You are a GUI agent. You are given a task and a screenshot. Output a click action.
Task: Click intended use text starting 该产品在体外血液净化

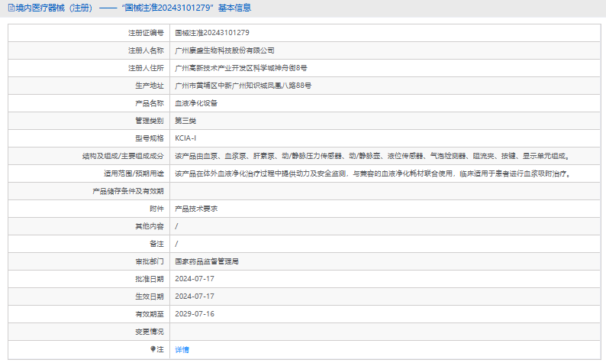(x=374, y=173)
